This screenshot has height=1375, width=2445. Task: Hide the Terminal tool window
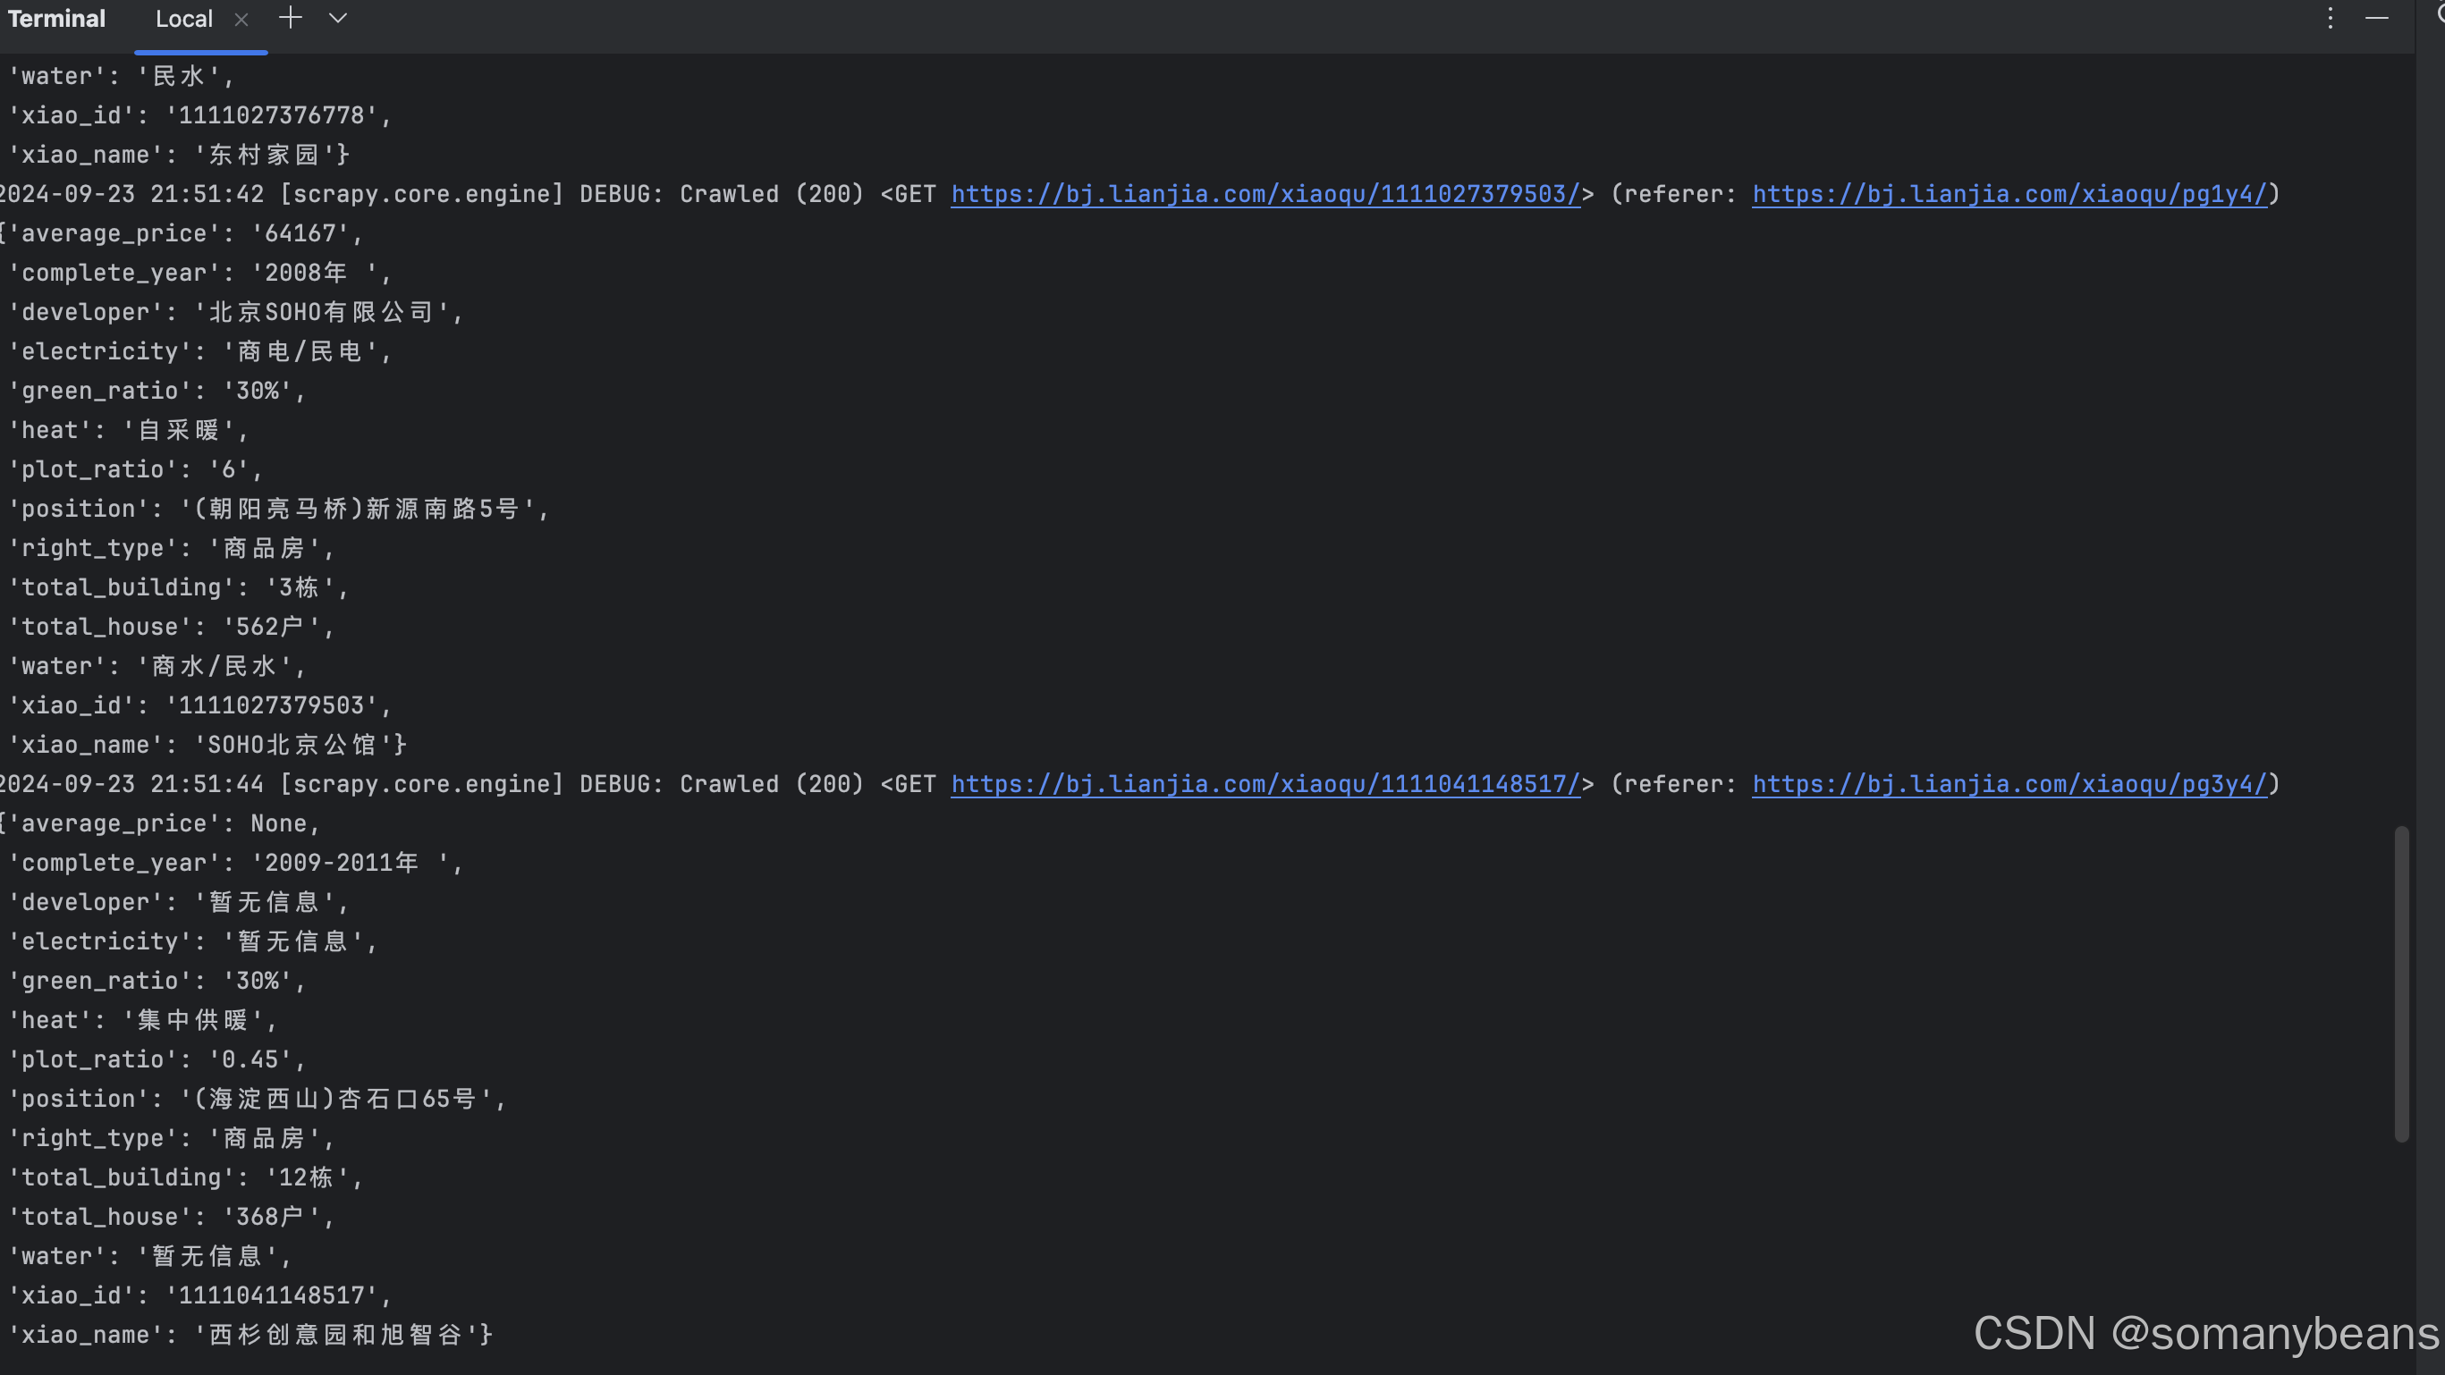point(2377,18)
